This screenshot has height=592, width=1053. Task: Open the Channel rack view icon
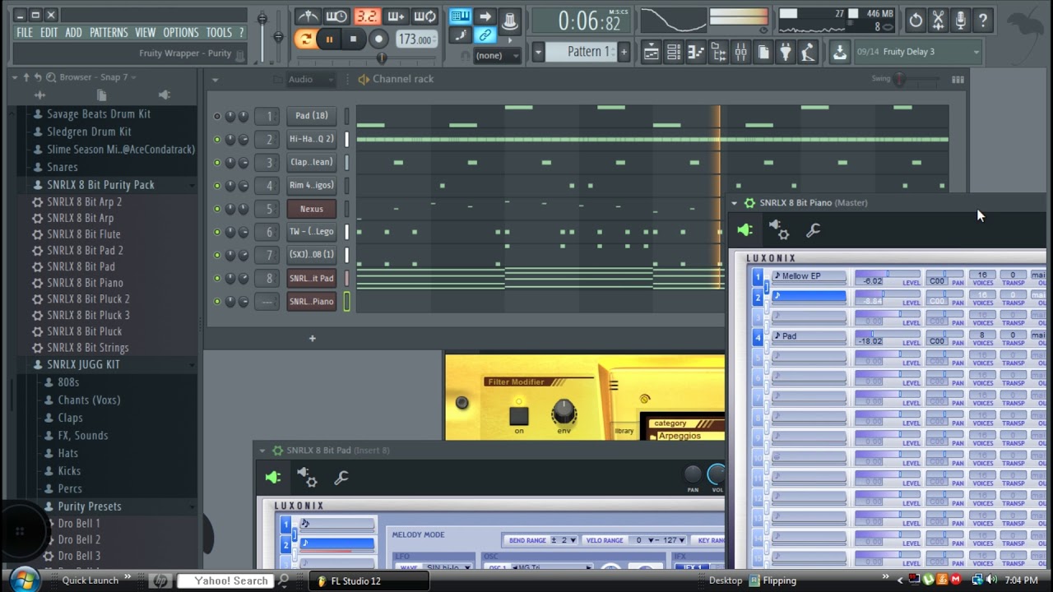(x=674, y=53)
